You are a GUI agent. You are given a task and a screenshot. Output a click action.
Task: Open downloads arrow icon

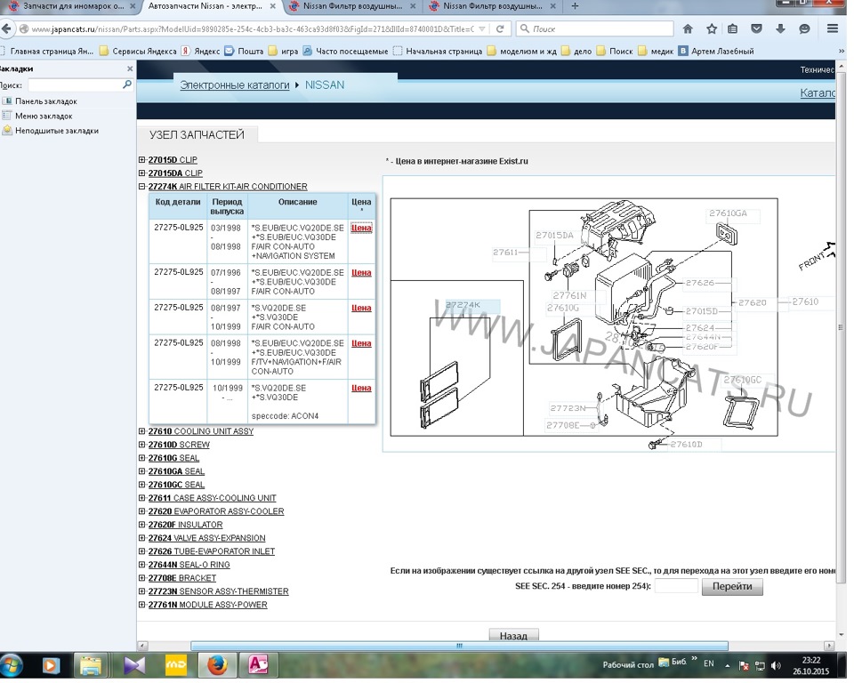tap(780, 28)
